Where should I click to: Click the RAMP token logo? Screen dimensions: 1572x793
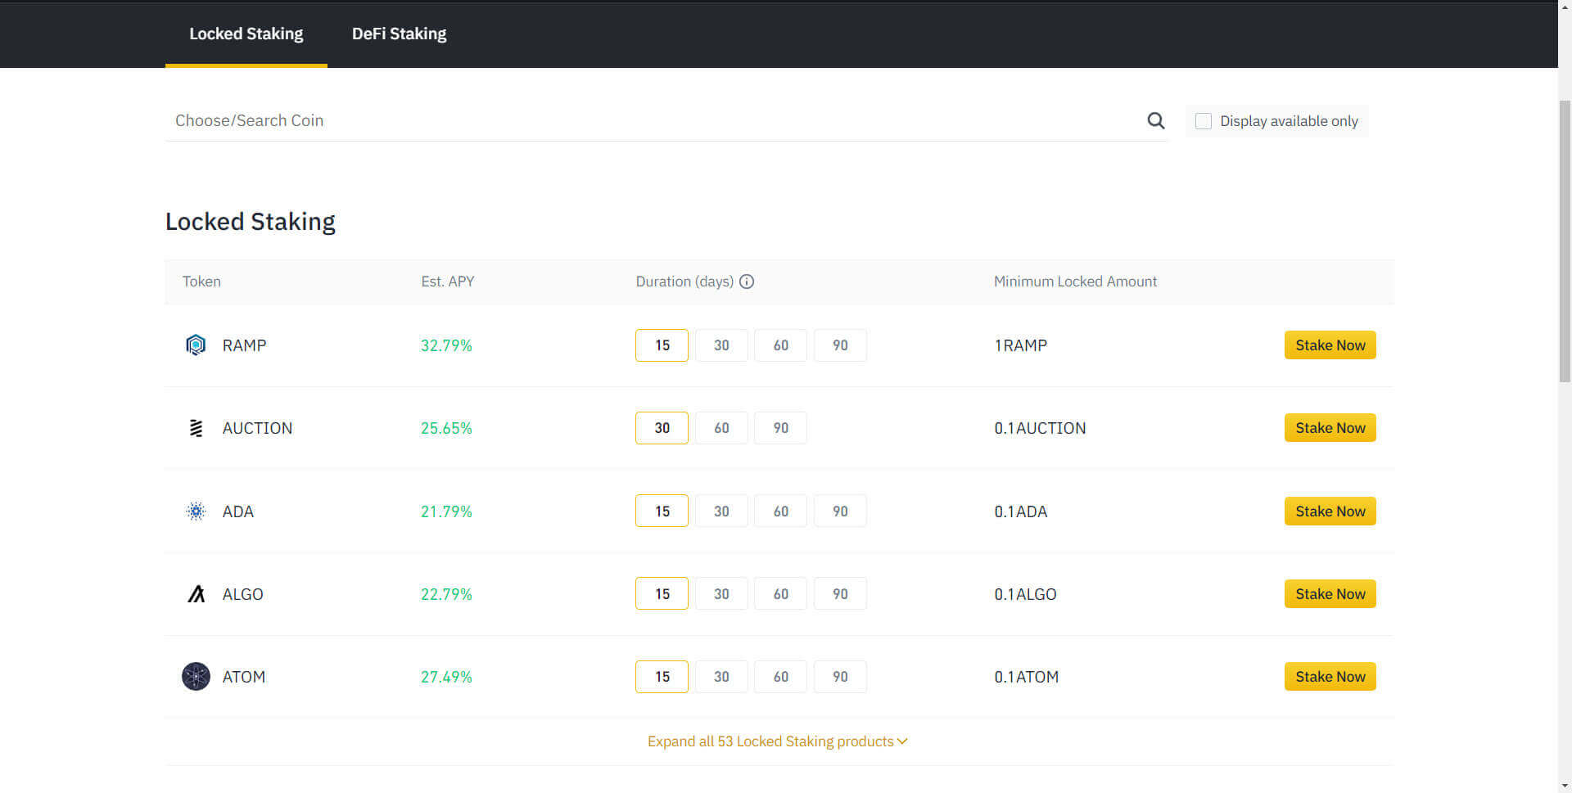point(196,345)
